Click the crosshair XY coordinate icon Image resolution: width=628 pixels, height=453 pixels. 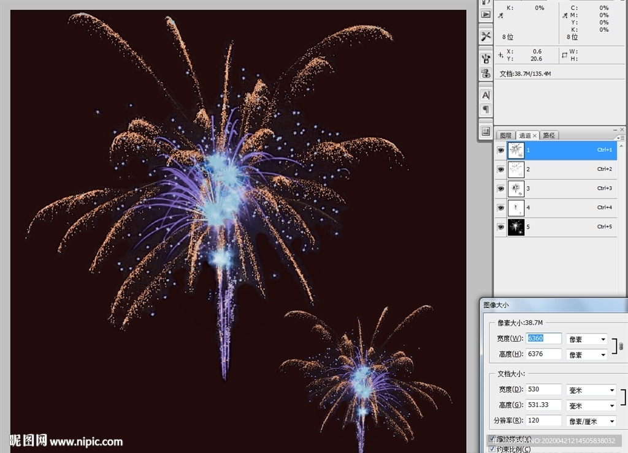click(x=500, y=55)
